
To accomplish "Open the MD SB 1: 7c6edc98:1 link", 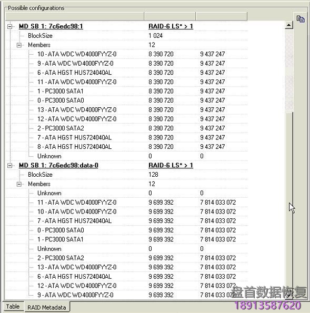I will [x=51, y=26].
